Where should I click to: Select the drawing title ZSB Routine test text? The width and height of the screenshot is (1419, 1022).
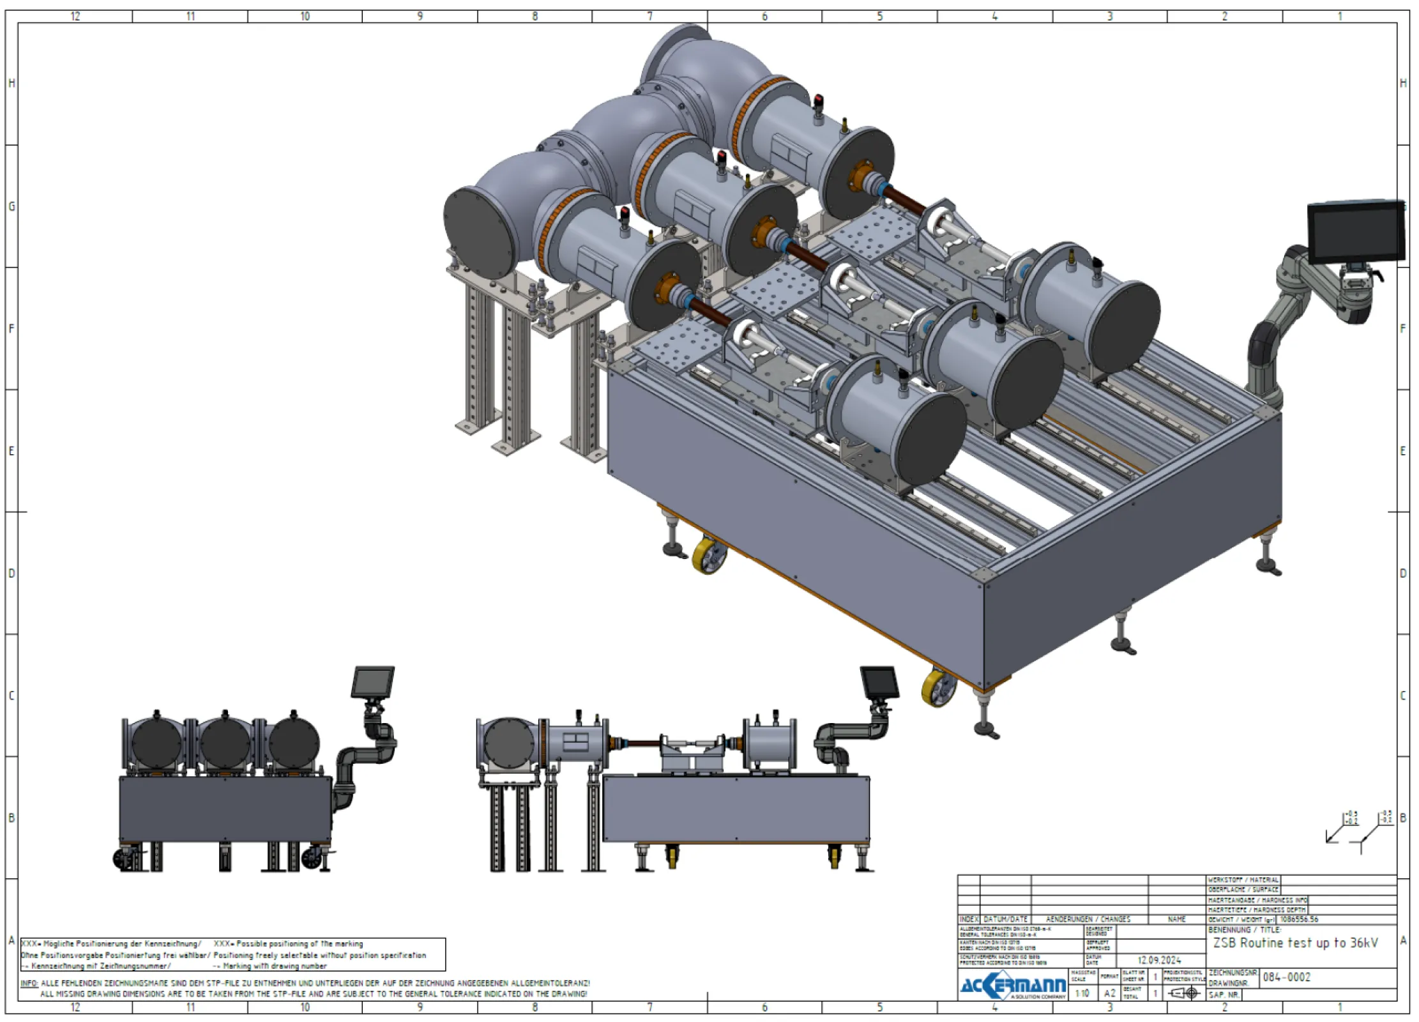tap(1295, 943)
